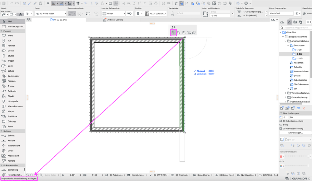The image size is (312, 181).
Task: Click the scissors trim icon
Action: (x=123, y=3)
